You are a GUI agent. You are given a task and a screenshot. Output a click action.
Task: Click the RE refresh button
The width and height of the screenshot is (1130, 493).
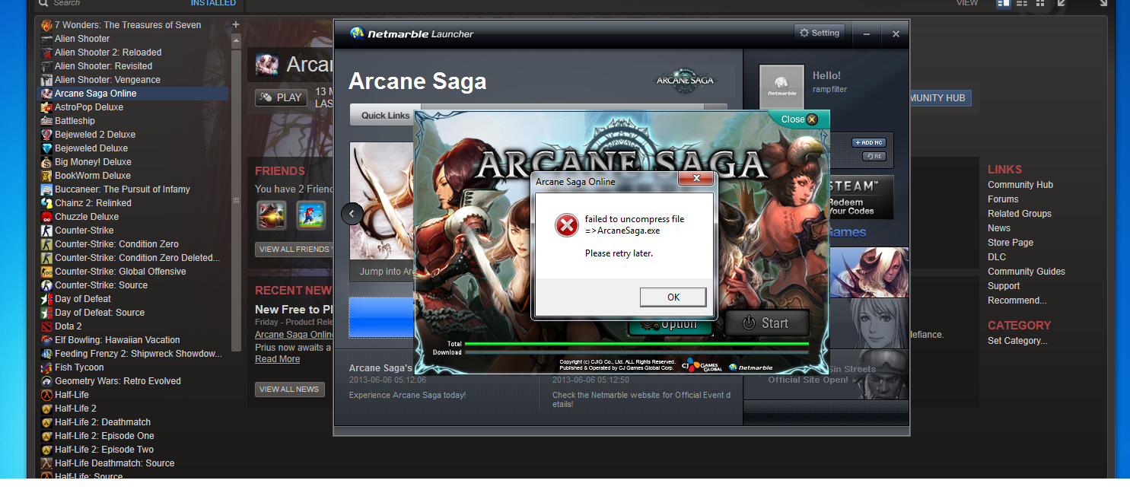click(874, 156)
